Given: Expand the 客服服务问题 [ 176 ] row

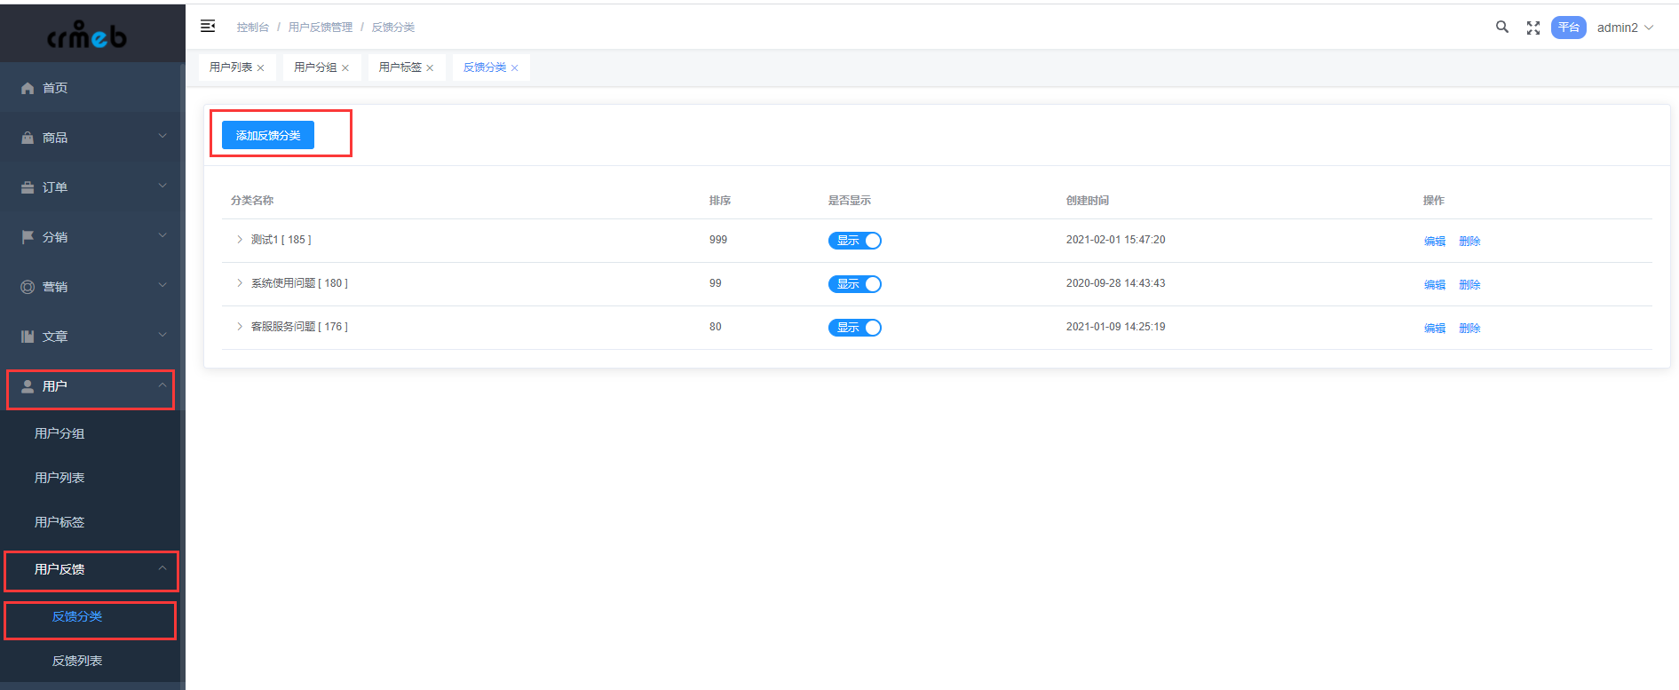Looking at the screenshot, I should pos(240,327).
